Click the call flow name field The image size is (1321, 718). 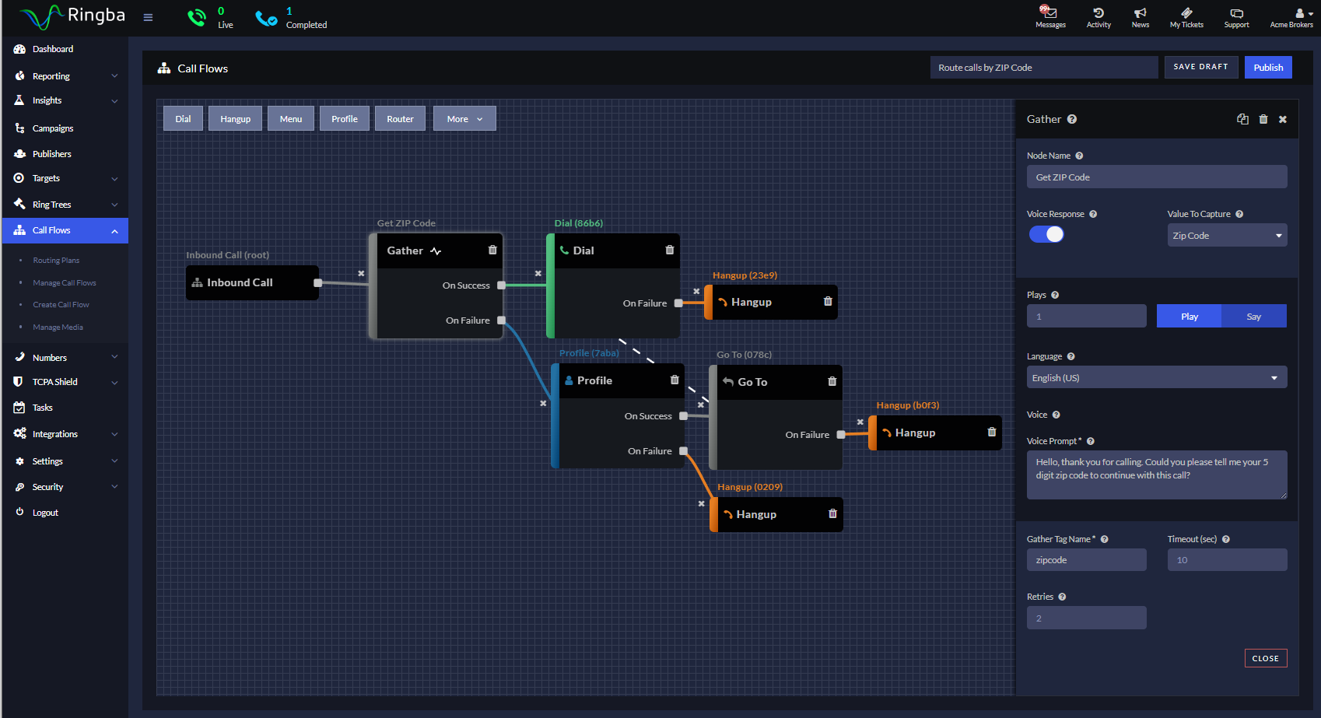tap(1044, 68)
